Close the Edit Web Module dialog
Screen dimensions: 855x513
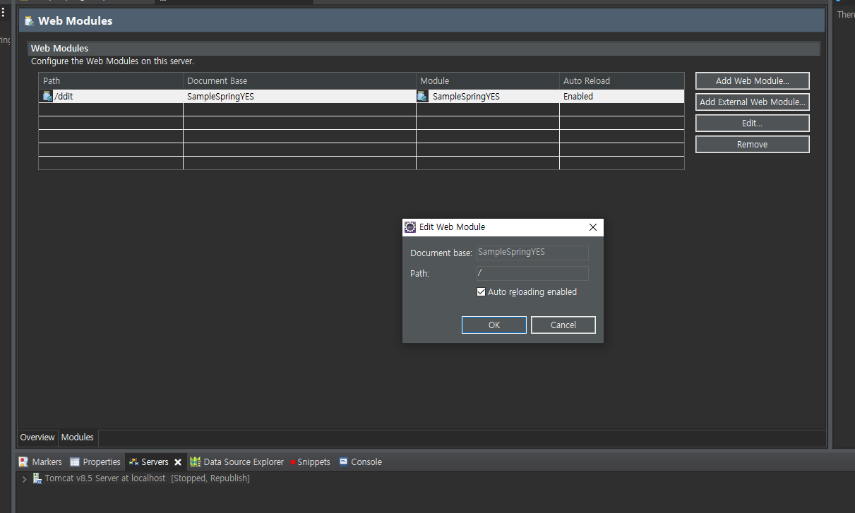[592, 227]
